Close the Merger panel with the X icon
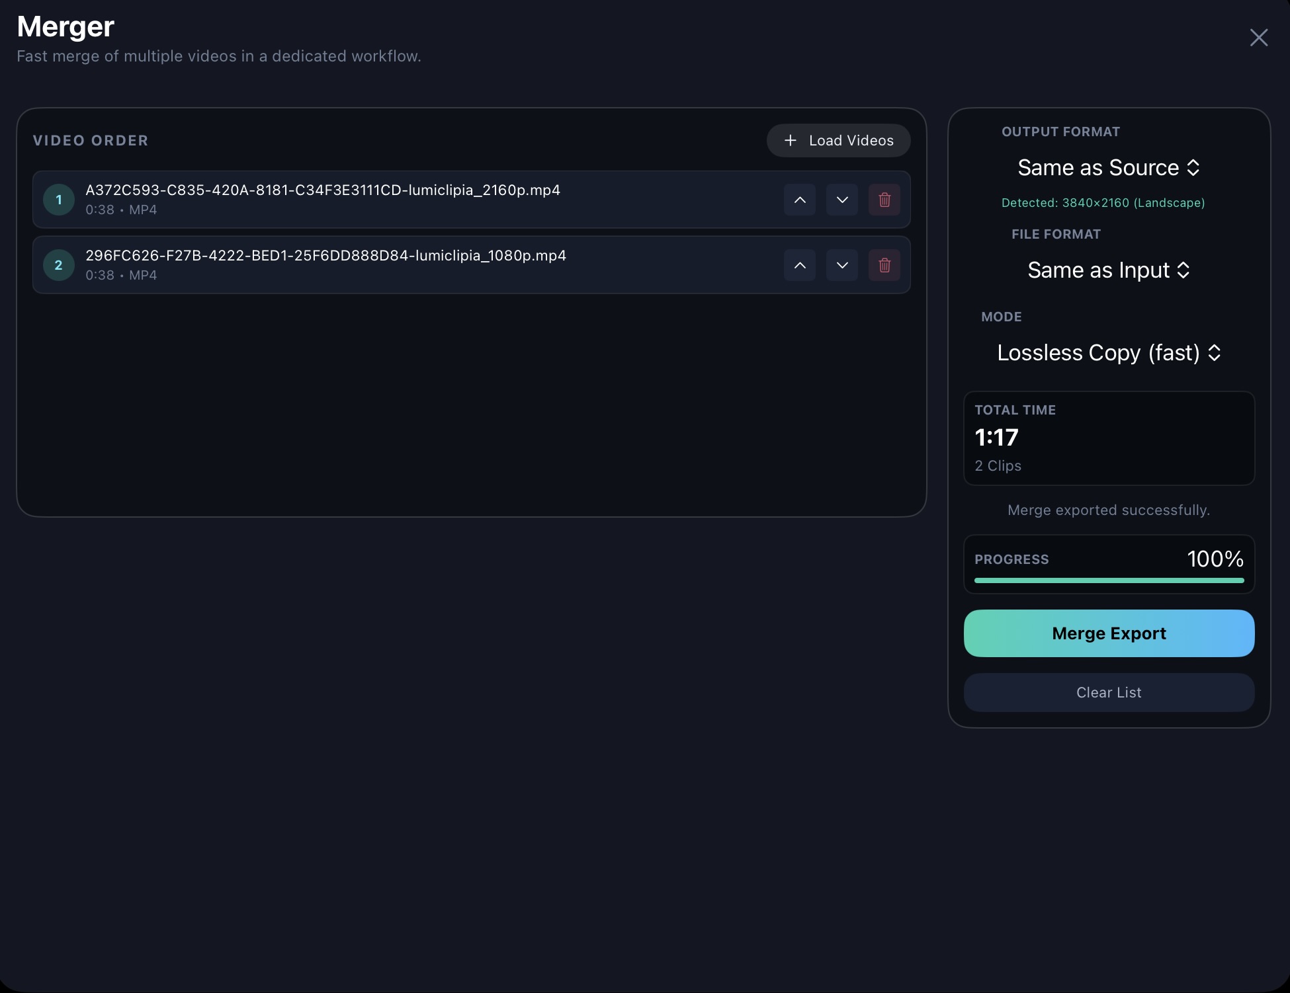This screenshot has height=993, width=1290. click(x=1259, y=37)
